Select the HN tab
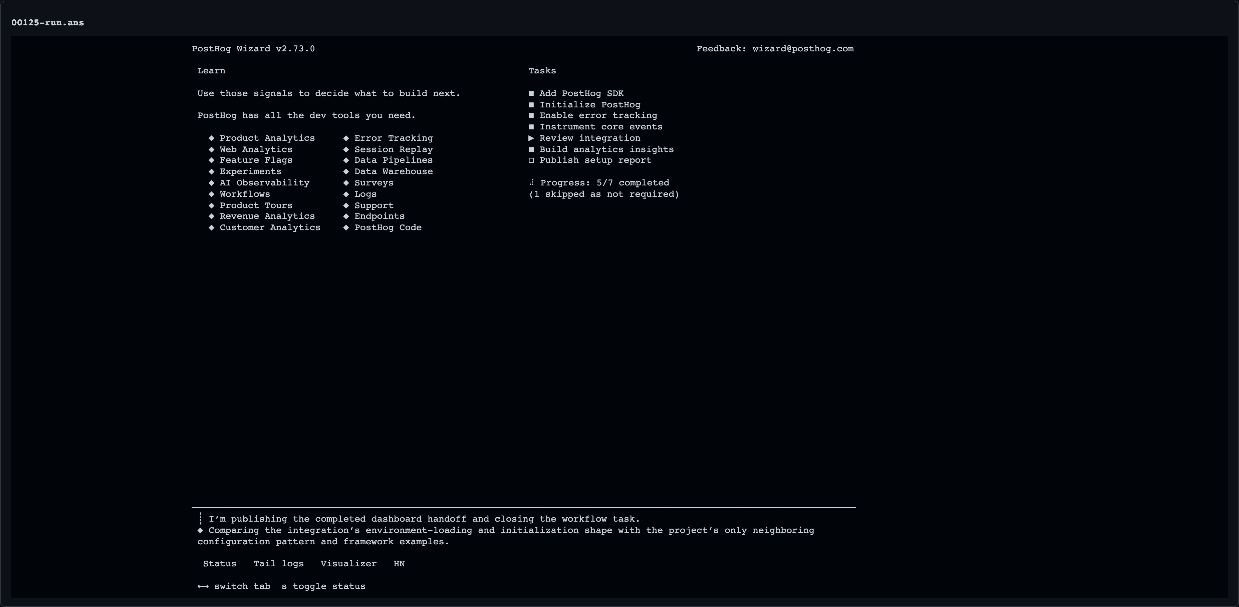The image size is (1239, 607). point(399,564)
